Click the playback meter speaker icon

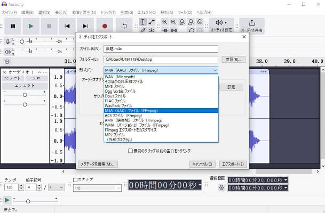click(7, 52)
